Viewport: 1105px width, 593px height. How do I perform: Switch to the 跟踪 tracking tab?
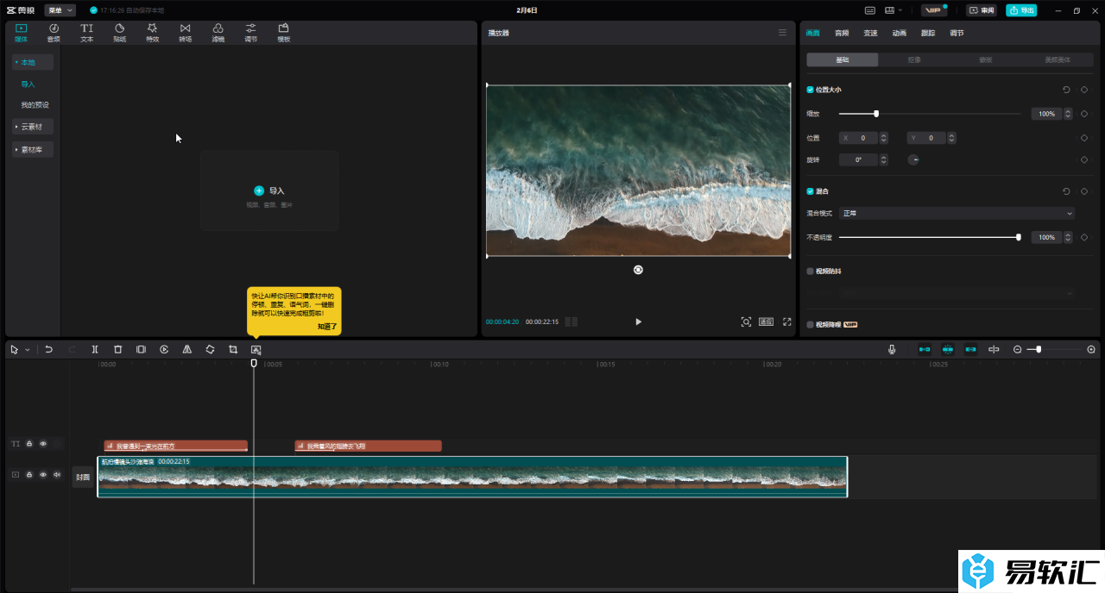click(927, 33)
